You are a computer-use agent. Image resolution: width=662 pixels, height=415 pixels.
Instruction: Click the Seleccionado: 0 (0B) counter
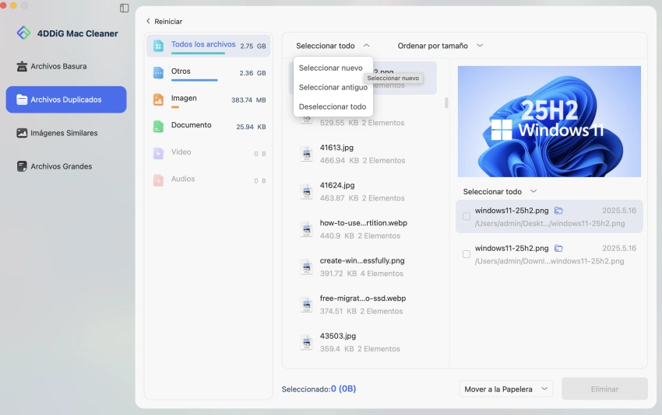(319, 389)
